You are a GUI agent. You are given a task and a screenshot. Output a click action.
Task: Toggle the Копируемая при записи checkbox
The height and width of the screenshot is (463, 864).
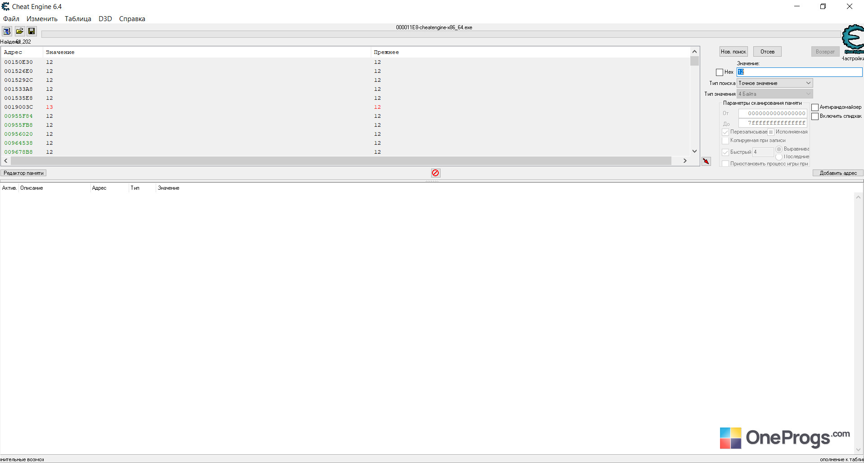725,141
